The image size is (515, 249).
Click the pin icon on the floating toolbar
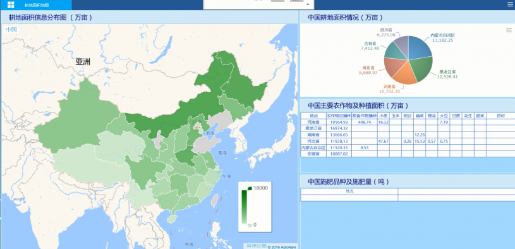click(x=308, y=4)
